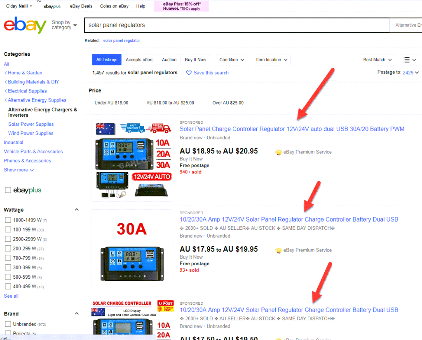Open the search category selector Alternative En
This screenshot has width=422, height=340.
coord(406,25)
